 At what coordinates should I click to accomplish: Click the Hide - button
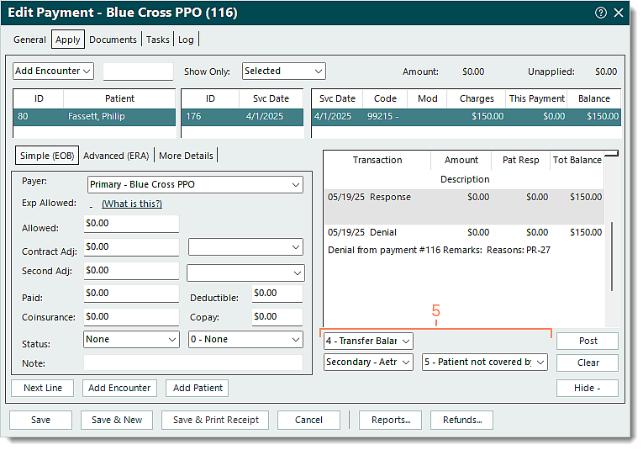click(588, 388)
